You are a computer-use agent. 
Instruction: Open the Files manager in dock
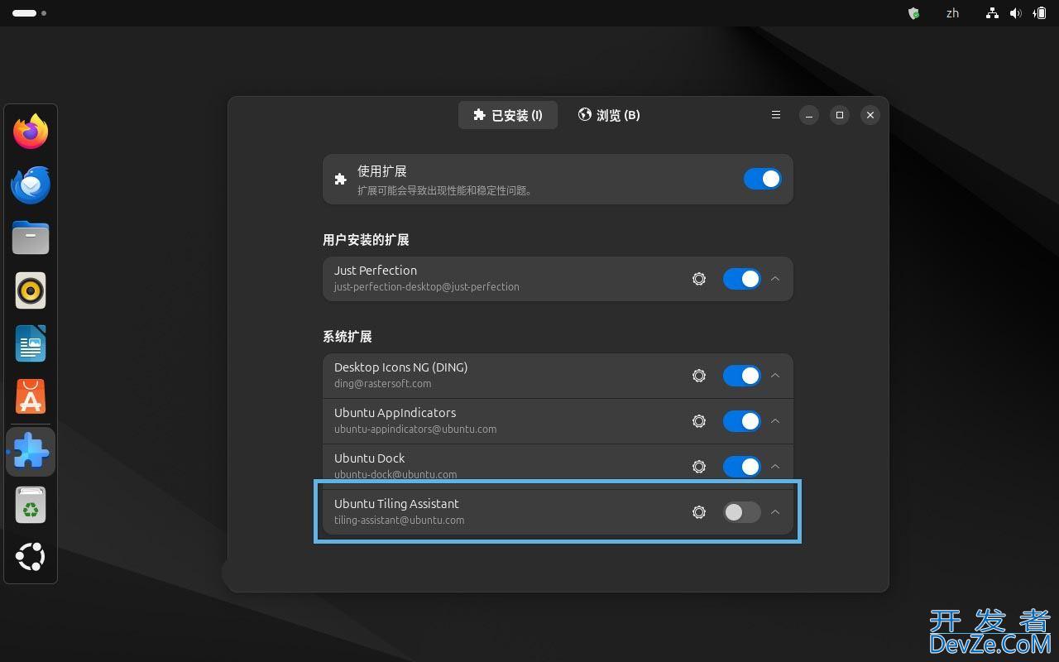coord(31,237)
